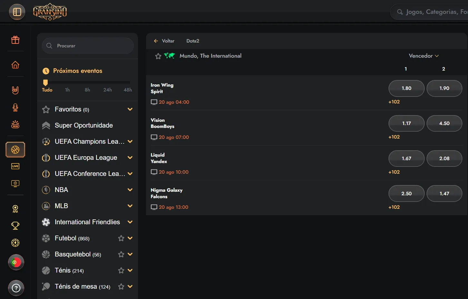Select MLB league item
Viewport: 468px width, 299px height.
tap(61, 206)
